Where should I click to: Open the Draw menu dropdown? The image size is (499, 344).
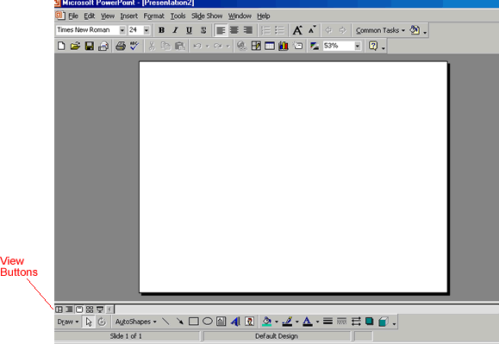click(x=68, y=322)
